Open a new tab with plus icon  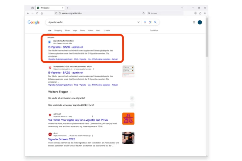coord(67,8)
